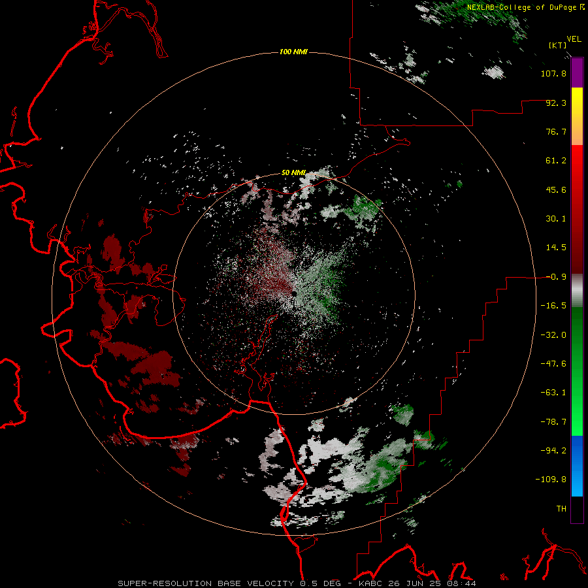Viewport: 588px width, 588px height.
Task: Select the -16.5 velocity scale value
Action: [553, 306]
